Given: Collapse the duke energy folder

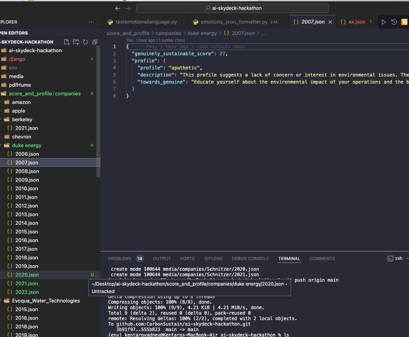Looking at the screenshot, I should (26, 145).
